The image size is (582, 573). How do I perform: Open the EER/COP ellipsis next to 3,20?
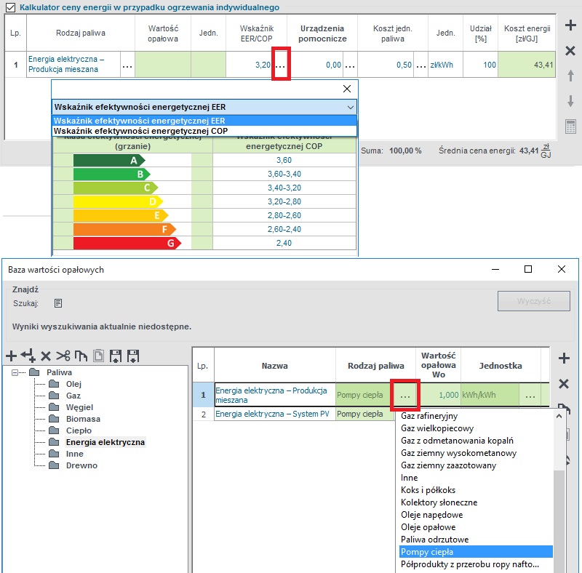[281, 65]
